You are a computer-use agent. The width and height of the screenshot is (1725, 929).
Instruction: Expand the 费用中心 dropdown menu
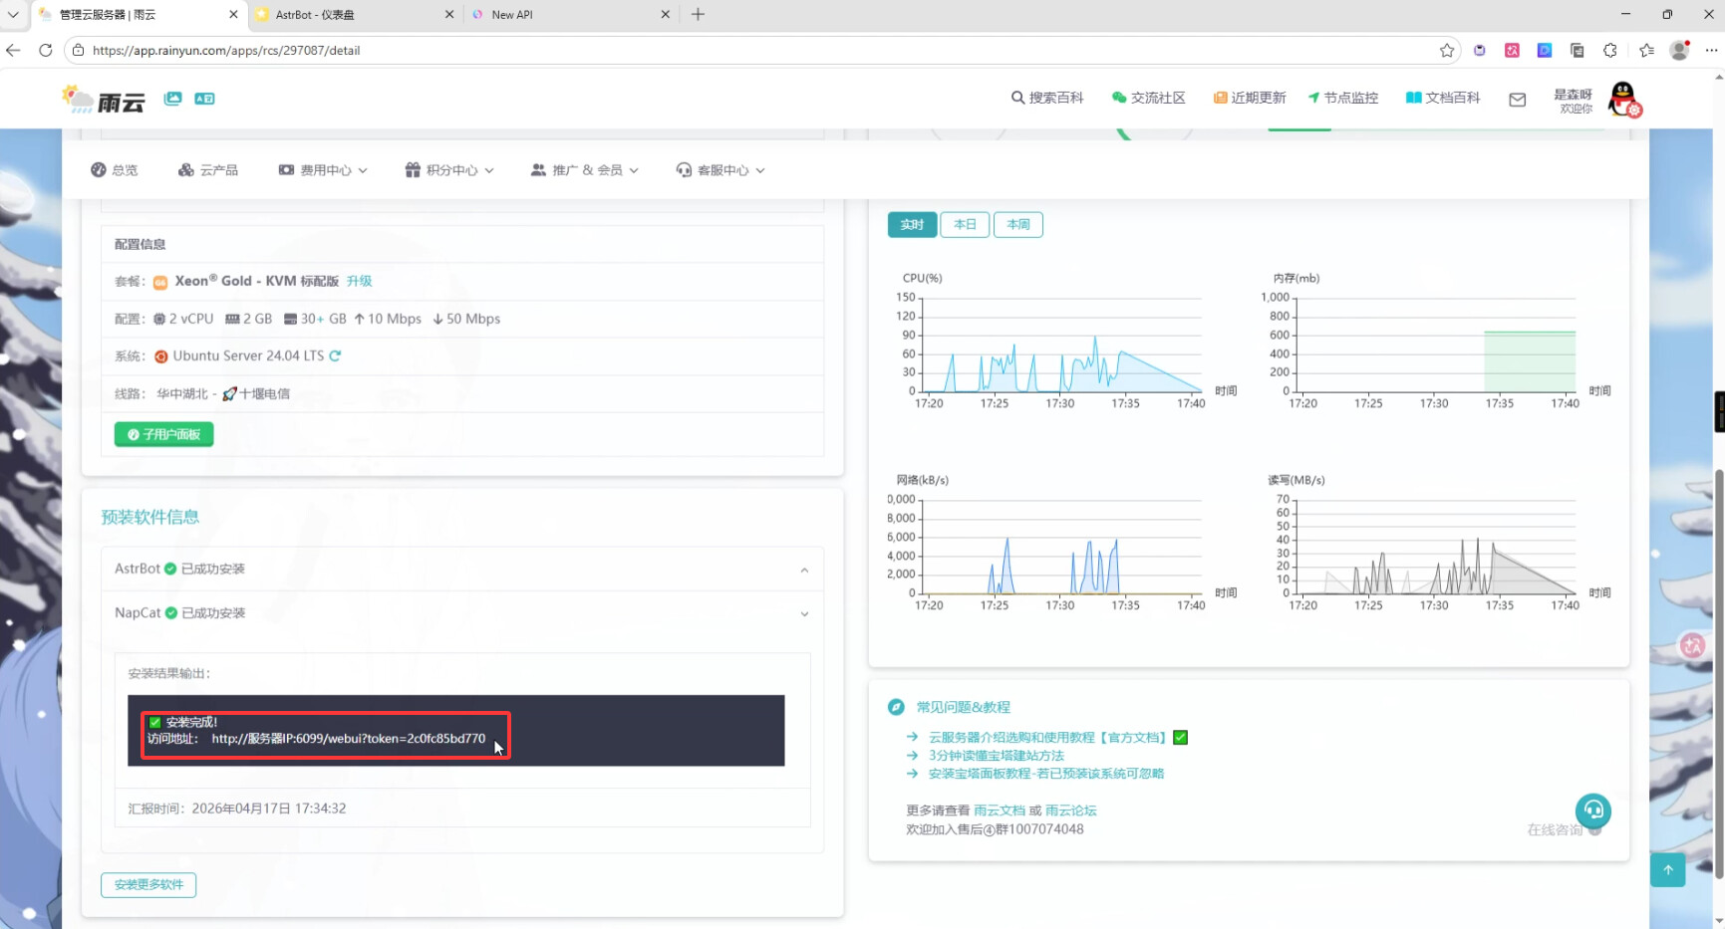click(324, 170)
